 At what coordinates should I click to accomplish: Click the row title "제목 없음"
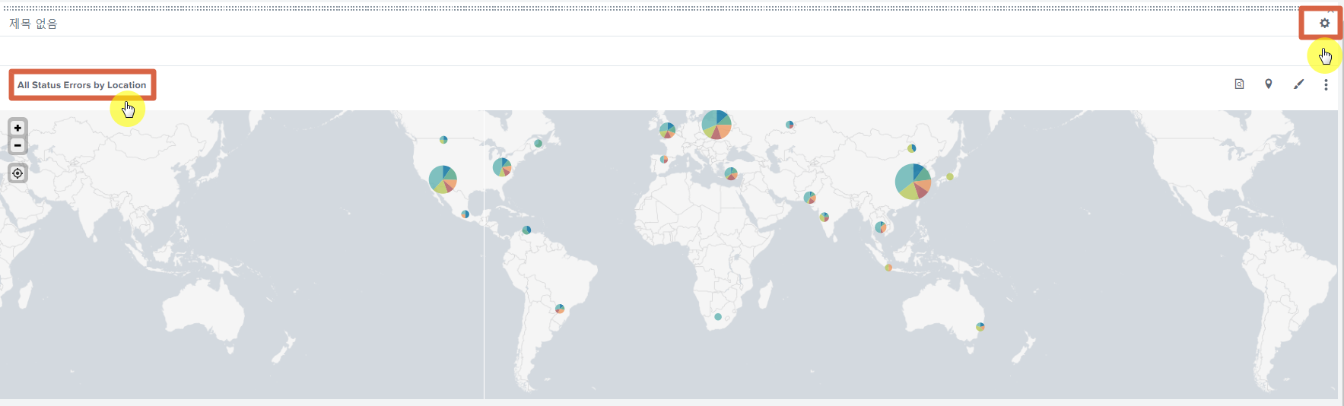point(33,24)
